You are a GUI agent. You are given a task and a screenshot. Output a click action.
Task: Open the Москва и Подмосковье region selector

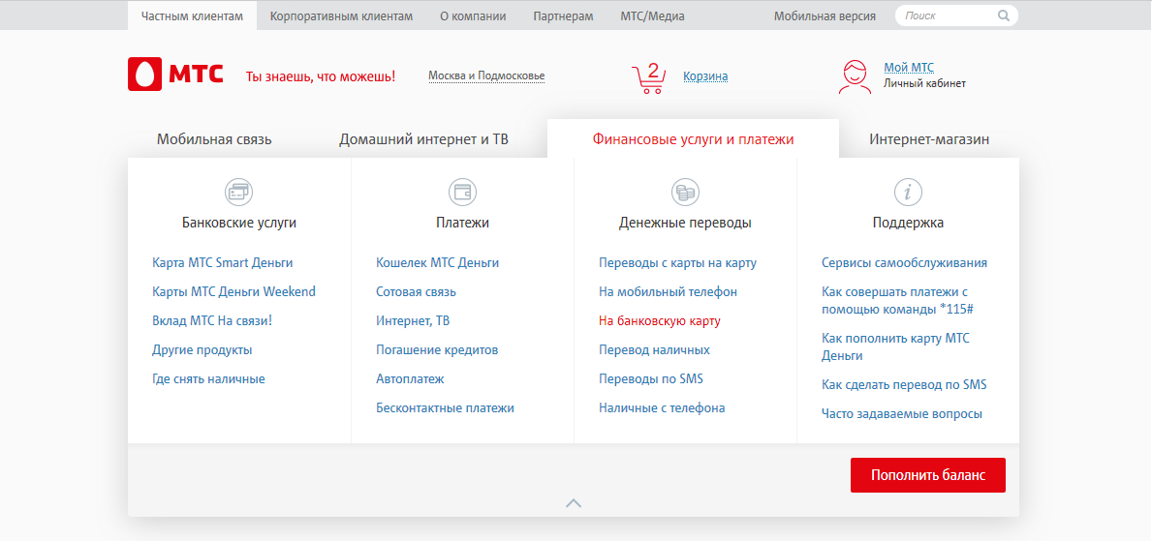(x=486, y=76)
